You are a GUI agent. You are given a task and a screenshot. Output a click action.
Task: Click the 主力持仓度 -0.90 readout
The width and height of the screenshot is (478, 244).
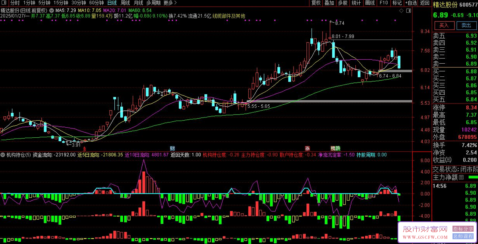point(259,154)
